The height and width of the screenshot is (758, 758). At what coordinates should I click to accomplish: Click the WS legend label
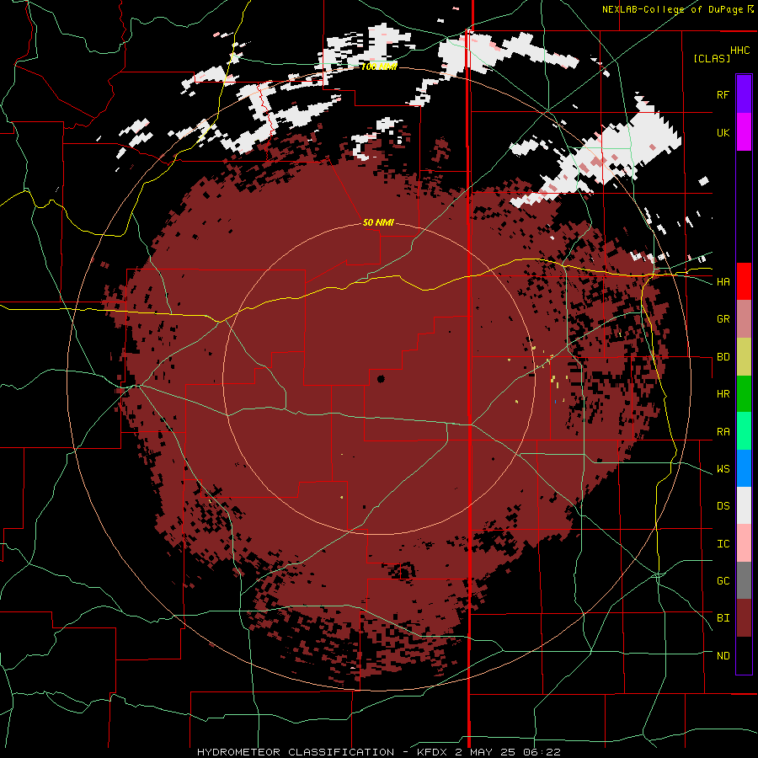(723, 469)
